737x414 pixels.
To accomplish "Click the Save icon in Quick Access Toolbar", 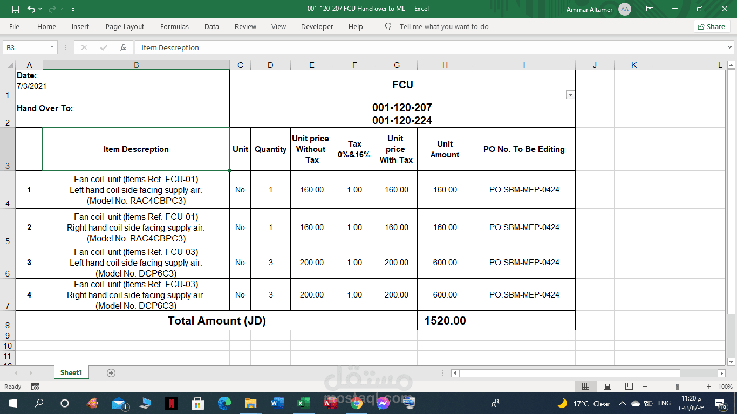I will 15,9.
